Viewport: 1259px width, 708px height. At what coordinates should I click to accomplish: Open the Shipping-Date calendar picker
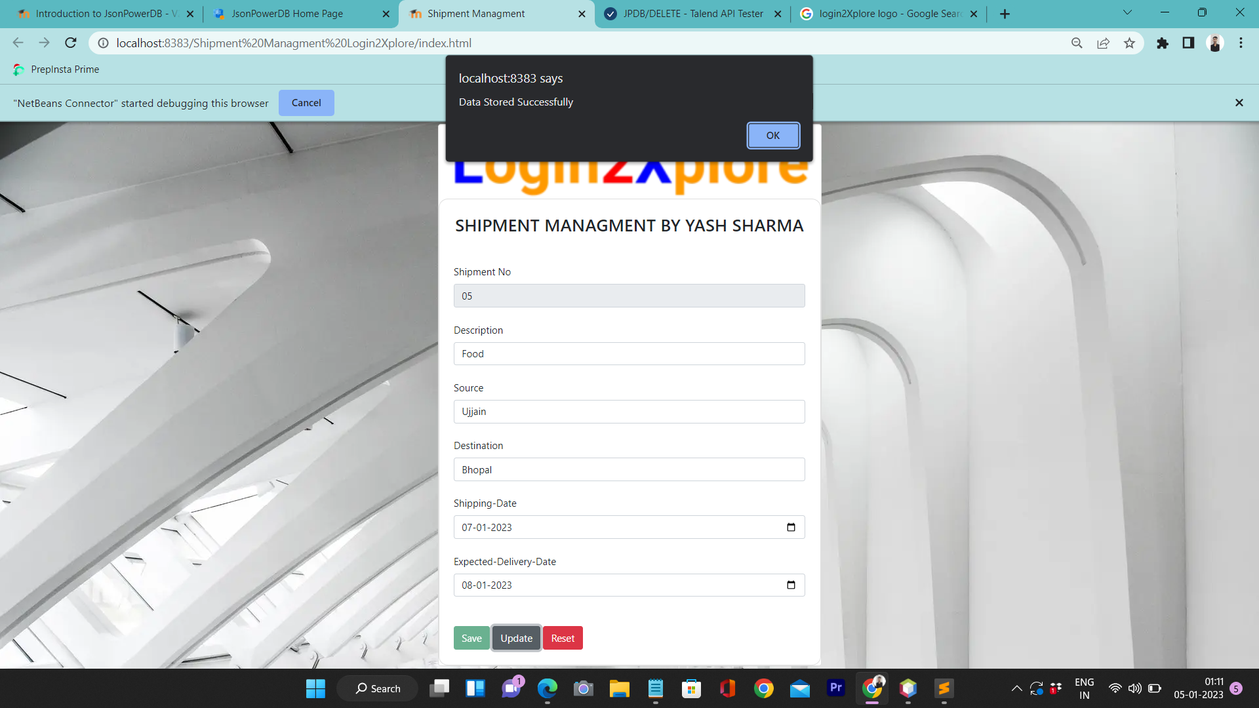pyautogui.click(x=791, y=527)
